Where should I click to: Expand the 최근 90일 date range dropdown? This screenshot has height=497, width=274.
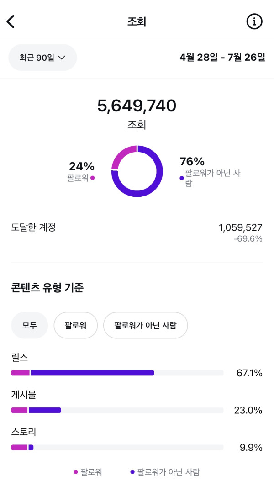(42, 58)
